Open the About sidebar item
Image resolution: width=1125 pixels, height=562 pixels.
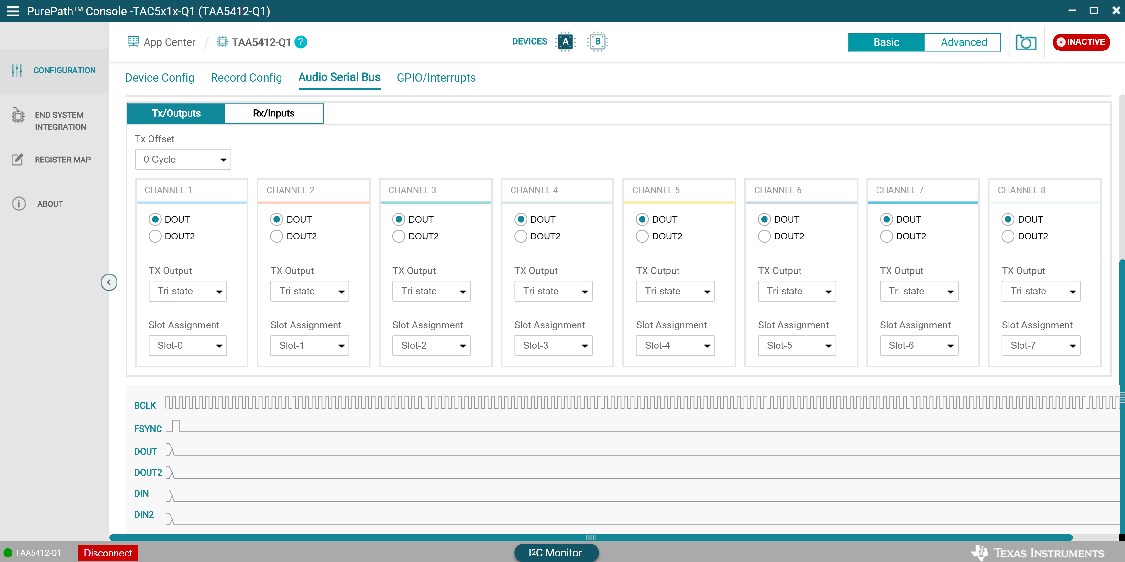(x=55, y=204)
